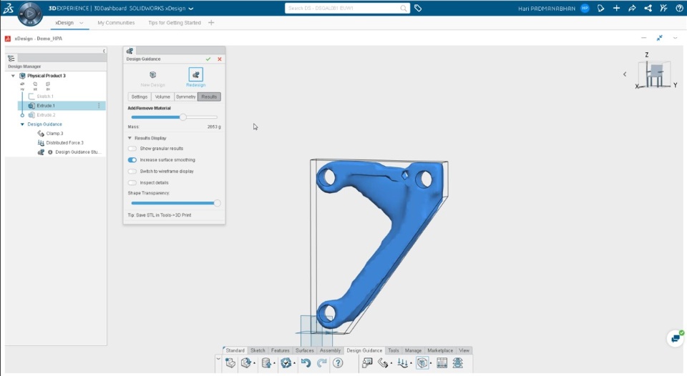Disable Increase surface smoothing
687x376 pixels.
[132, 160]
